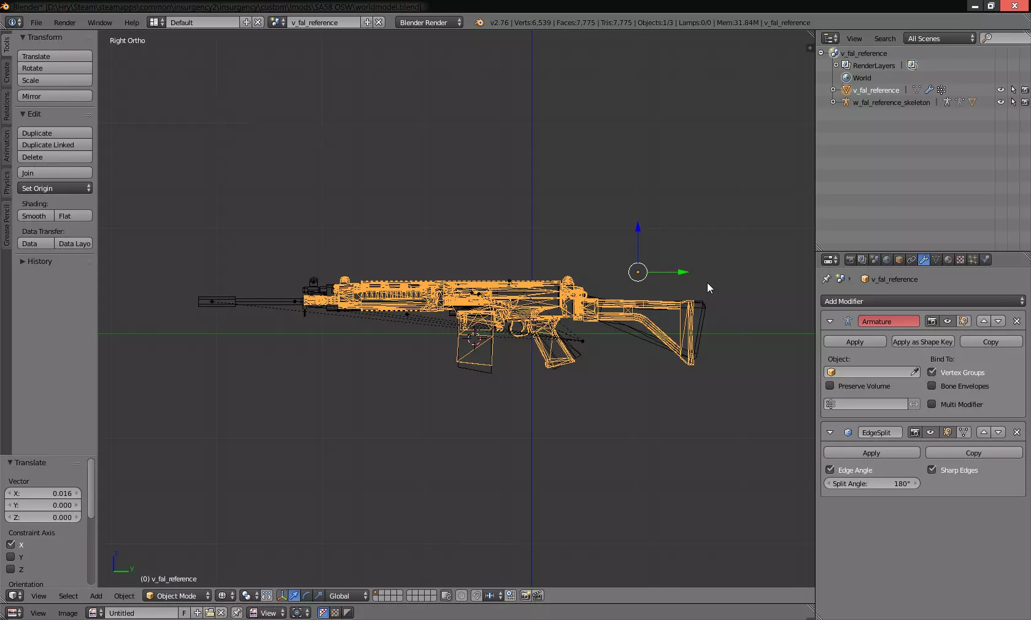Move the Armature modifier up in the stack
Image resolution: width=1031 pixels, height=620 pixels.
984,321
